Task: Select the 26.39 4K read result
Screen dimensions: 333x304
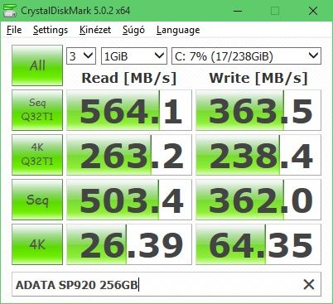Action: [129, 244]
